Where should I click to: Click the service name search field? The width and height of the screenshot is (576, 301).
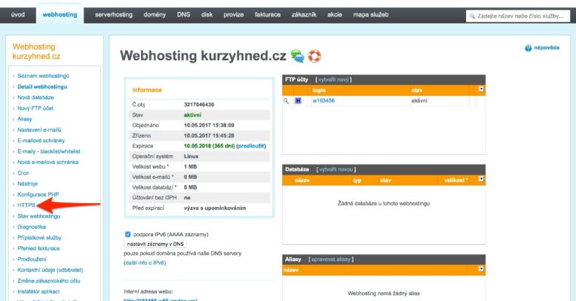coord(518,16)
